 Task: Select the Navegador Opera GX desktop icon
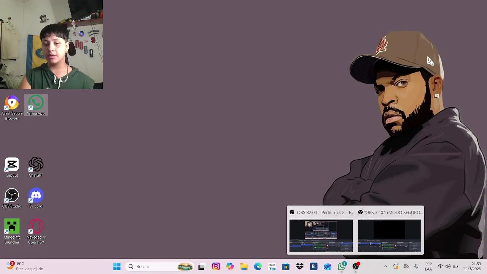click(x=36, y=232)
